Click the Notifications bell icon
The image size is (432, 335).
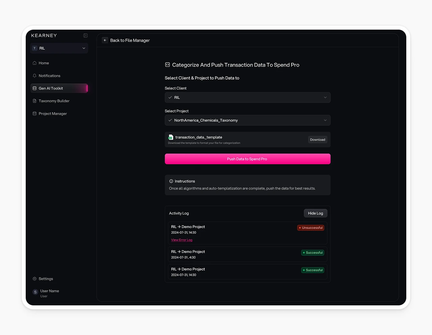tap(34, 76)
